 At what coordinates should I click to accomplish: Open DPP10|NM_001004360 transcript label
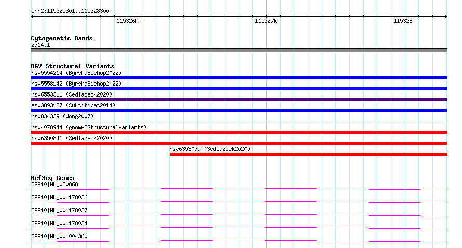(x=59, y=236)
